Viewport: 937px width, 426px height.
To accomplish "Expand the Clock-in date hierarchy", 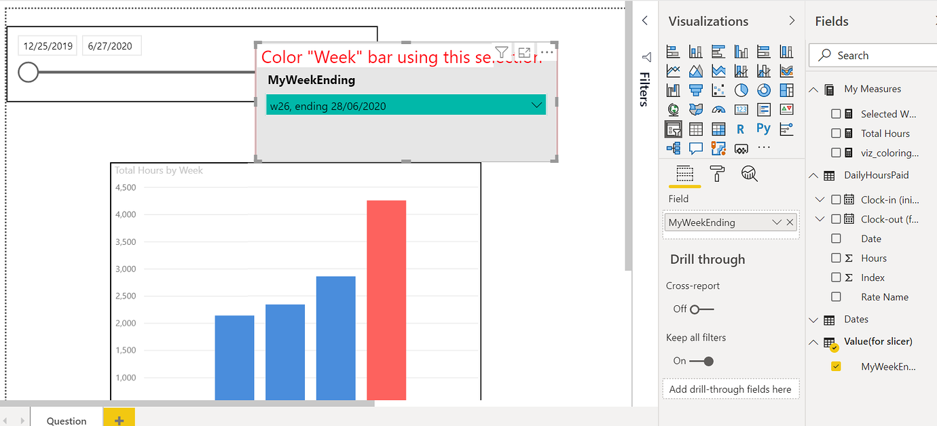I will 818,199.
